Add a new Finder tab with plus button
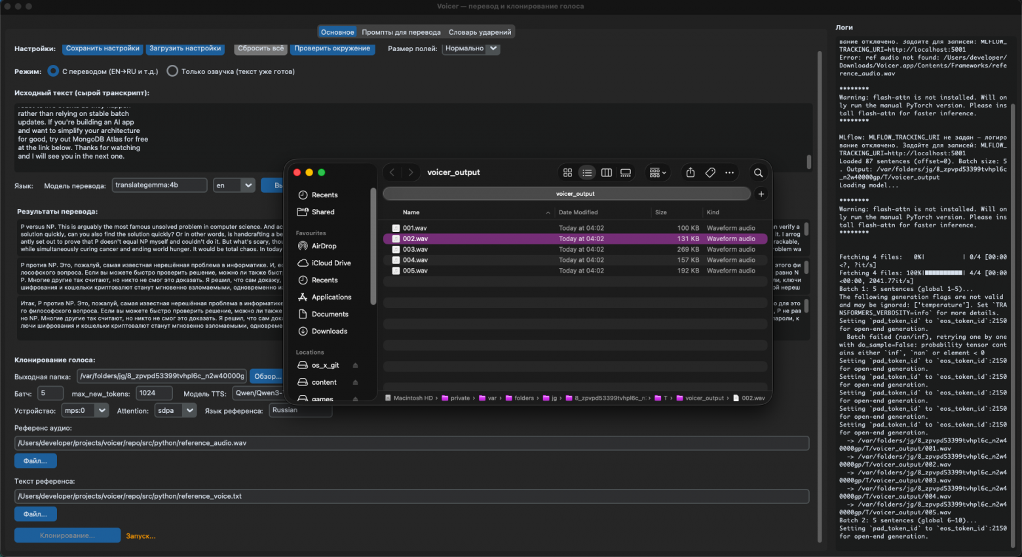Viewport: 1022px width, 557px height. point(761,194)
